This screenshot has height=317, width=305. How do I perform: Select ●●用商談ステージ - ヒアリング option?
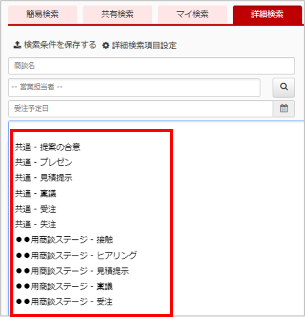coord(76,255)
